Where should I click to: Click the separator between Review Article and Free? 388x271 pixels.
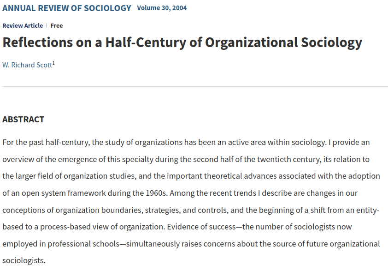47,25
